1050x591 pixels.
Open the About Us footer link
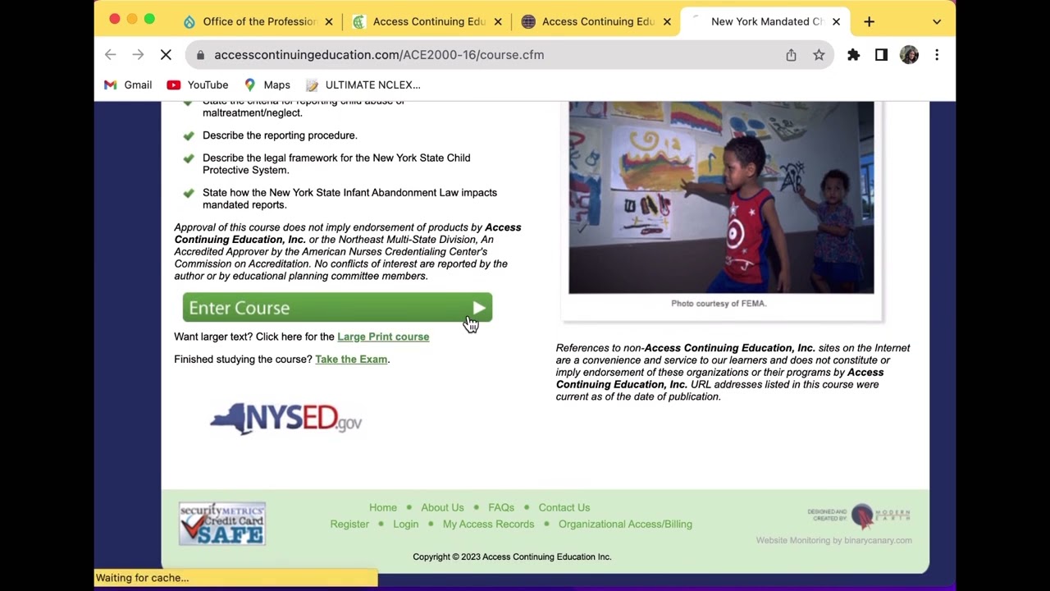(x=442, y=507)
